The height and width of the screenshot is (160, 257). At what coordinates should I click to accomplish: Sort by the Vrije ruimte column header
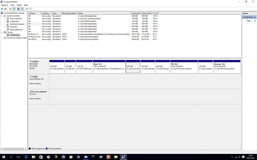[146, 13]
